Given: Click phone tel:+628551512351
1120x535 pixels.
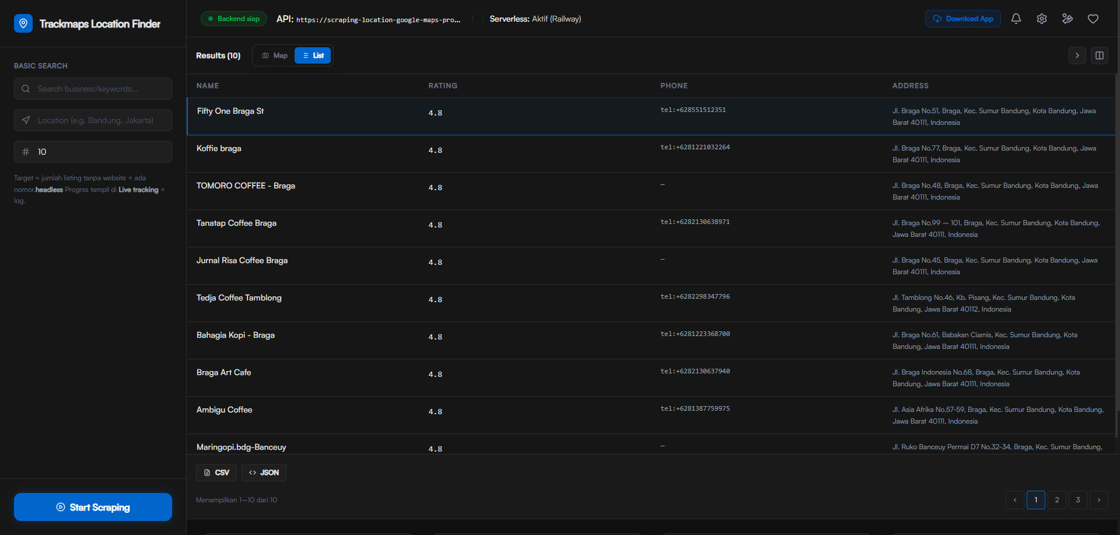Looking at the screenshot, I should click(693, 110).
